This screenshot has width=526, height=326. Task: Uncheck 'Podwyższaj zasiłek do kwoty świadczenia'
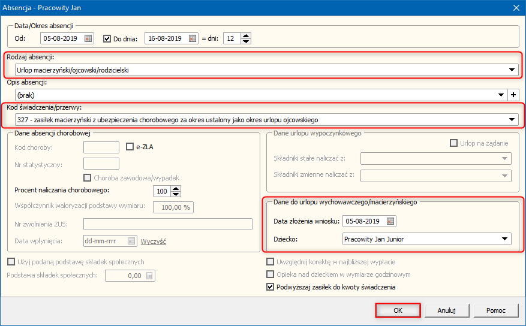pos(270,287)
